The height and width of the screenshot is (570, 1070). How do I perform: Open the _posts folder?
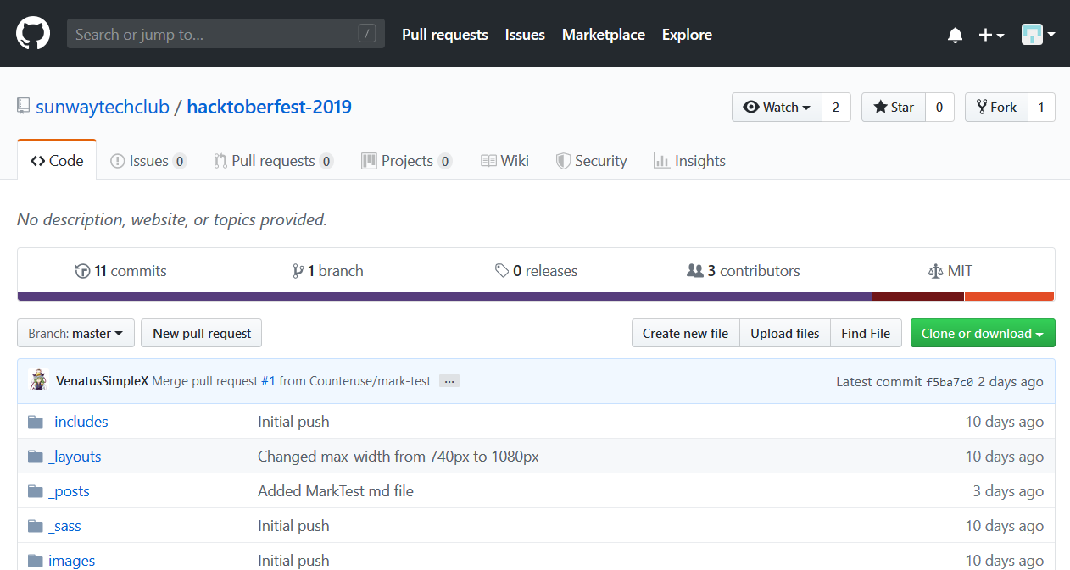click(69, 491)
